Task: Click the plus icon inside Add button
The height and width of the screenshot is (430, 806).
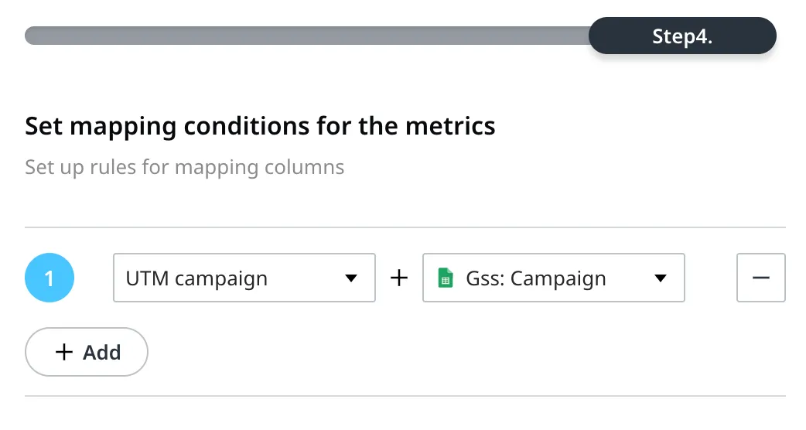Action: click(64, 352)
